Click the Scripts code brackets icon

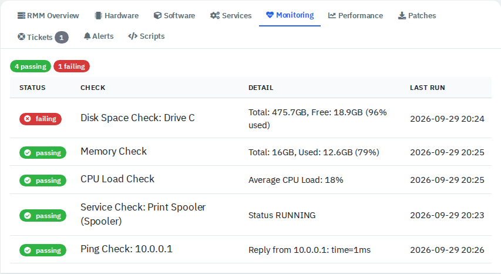point(133,36)
